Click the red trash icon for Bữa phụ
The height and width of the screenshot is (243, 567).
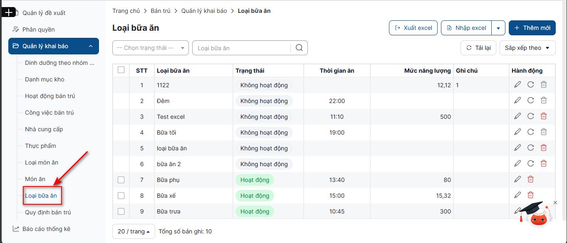pos(530,179)
